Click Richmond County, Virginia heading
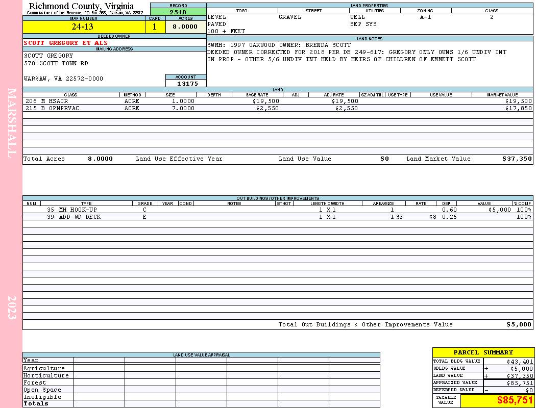536x408 pixels. pos(81,6)
